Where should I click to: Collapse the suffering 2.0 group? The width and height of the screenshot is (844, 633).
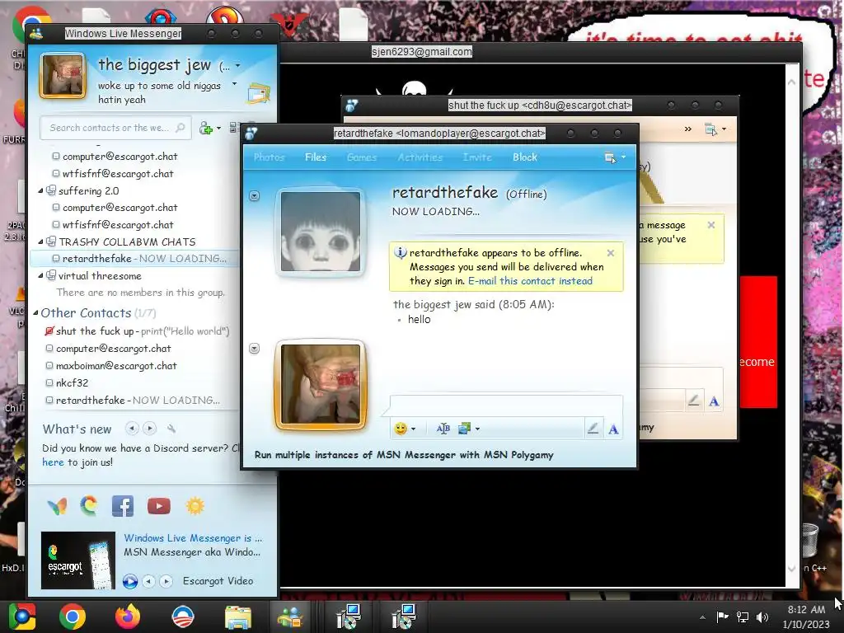[x=40, y=191]
